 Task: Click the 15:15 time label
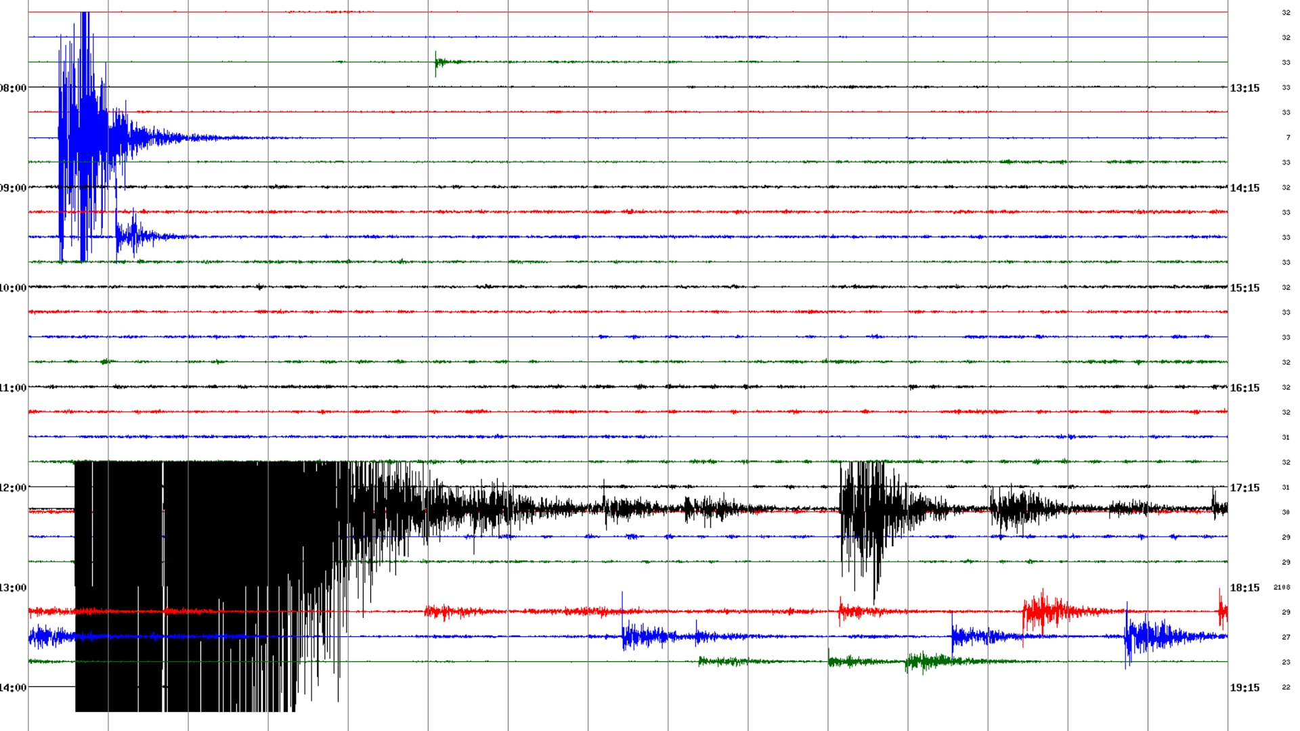pos(1244,288)
